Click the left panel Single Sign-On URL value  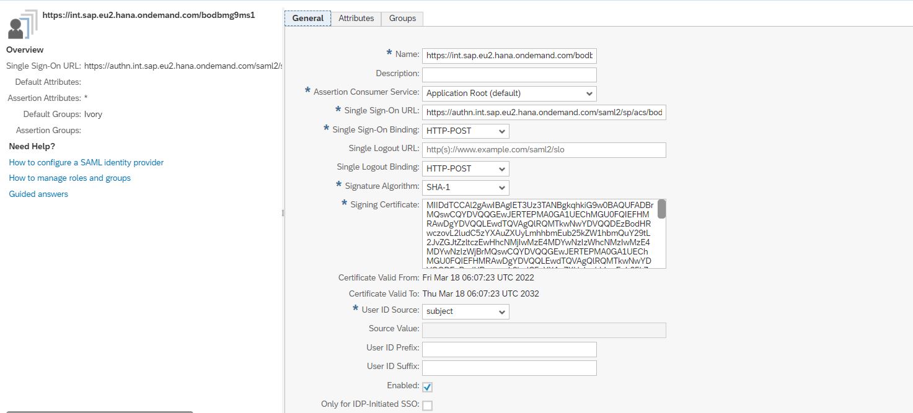pos(183,66)
